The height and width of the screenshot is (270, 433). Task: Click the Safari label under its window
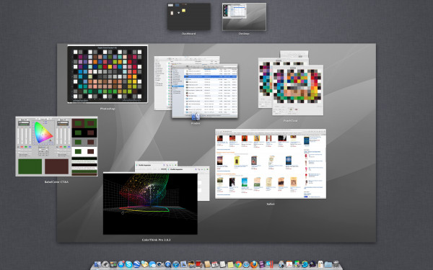point(271,204)
